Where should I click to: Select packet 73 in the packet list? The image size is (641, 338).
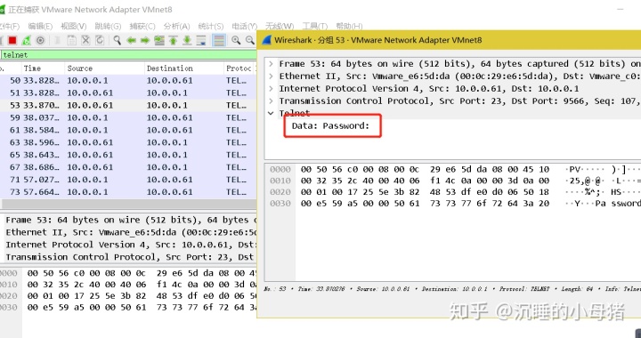pos(128,192)
